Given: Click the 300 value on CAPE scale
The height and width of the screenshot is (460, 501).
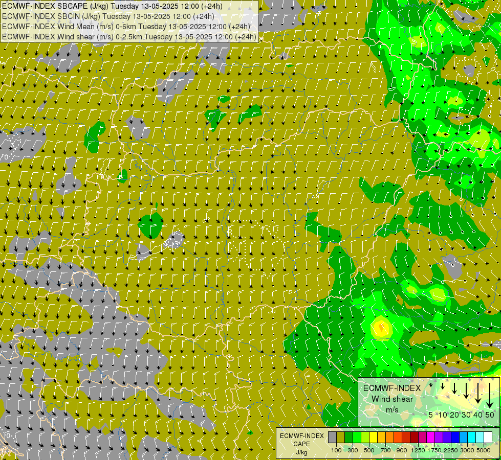Looking at the screenshot, I should coord(353,450).
